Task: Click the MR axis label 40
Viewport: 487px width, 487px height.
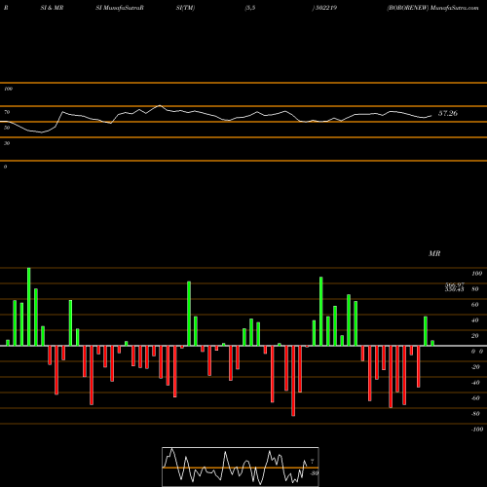Action: point(475,320)
